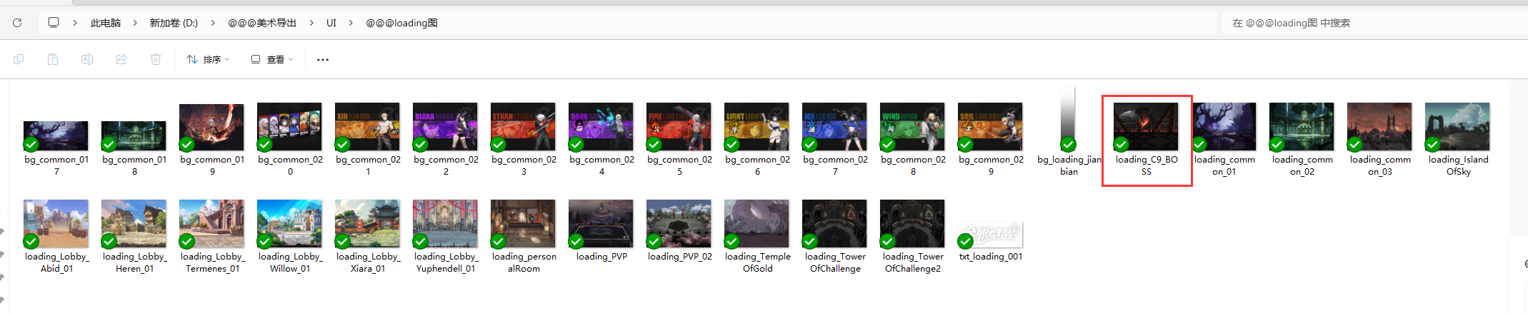The height and width of the screenshot is (313, 1528).
Task: Expand chevron after UI breadcrumb
Action: click(x=351, y=23)
